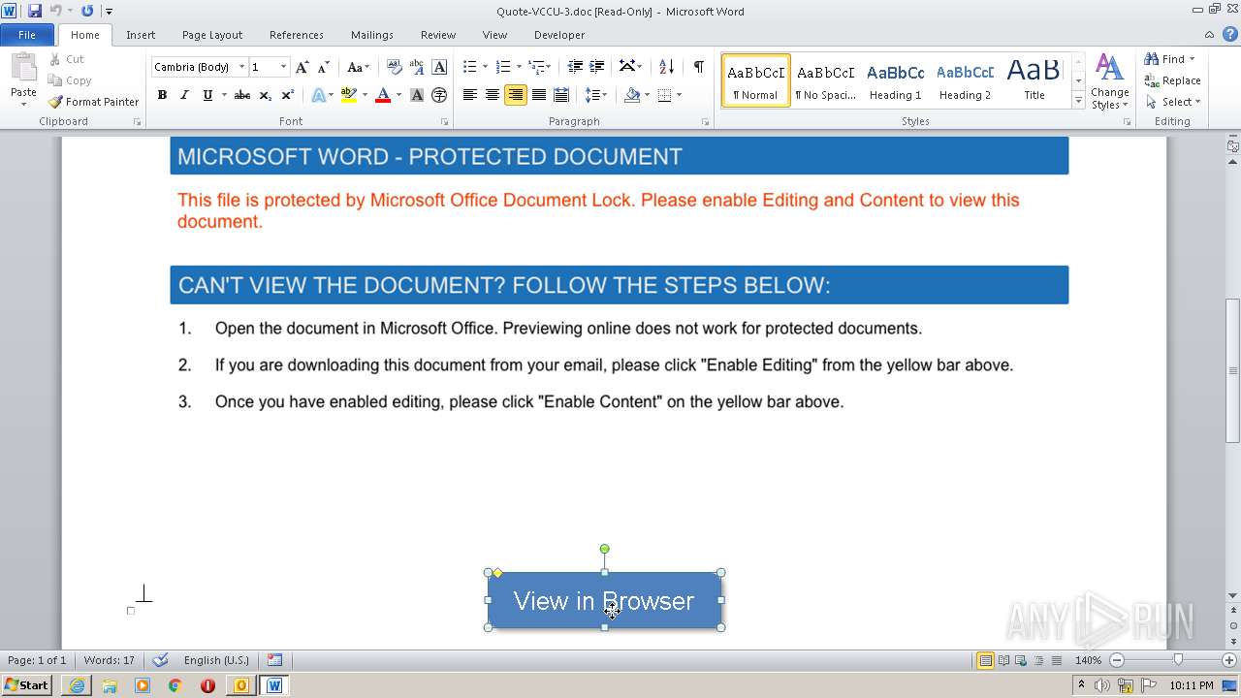This screenshot has height=698, width=1241.
Task: Apply Strikethrough formatting
Action: point(242,95)
